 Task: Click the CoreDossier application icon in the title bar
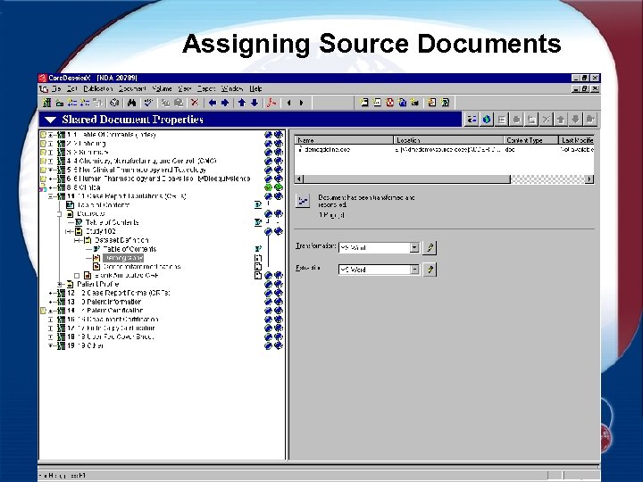pos(43,78)
